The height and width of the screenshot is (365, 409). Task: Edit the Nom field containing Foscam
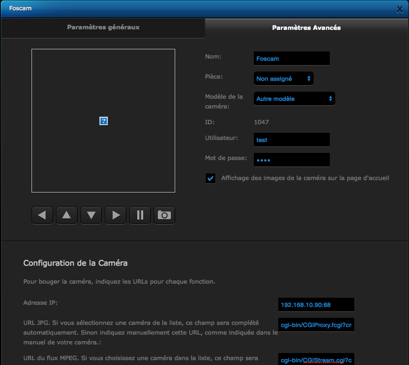pos(291,59)
